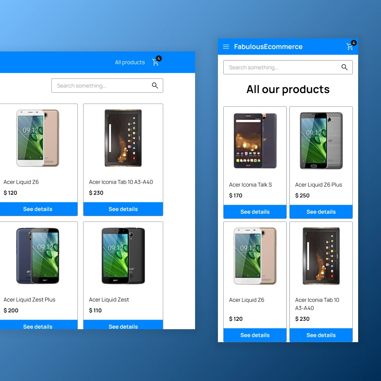Click the desktop Acer Iconia Tab 10 A3-A40 title
The image size is (381, 381).
tap(121, 182)
